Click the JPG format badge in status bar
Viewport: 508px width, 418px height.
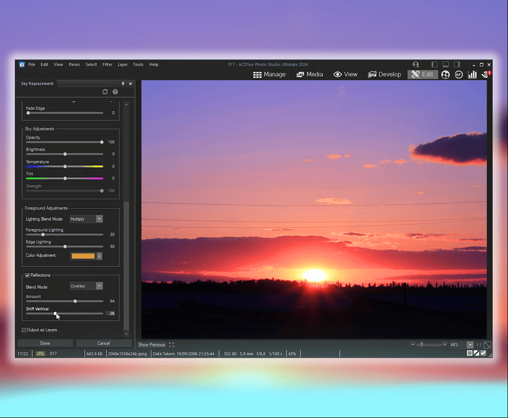40,354
